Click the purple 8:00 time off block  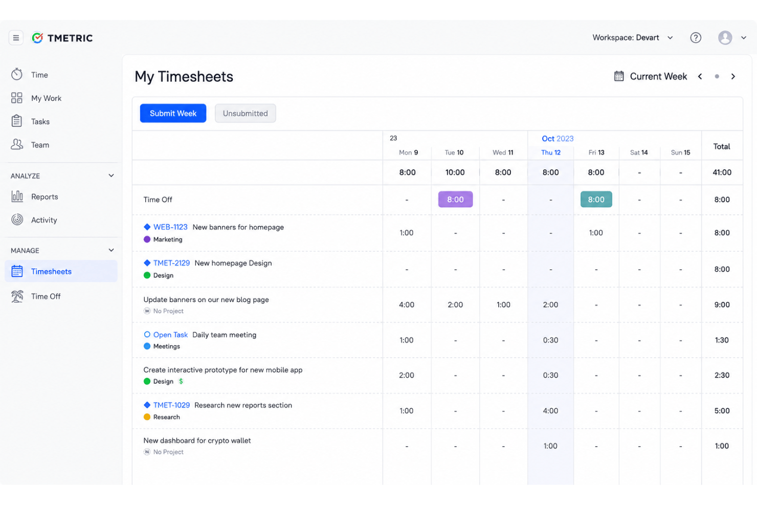[x=455, y=200]
